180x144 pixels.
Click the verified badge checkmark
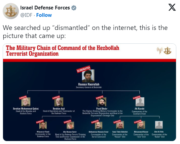click(x=74, y=8)
